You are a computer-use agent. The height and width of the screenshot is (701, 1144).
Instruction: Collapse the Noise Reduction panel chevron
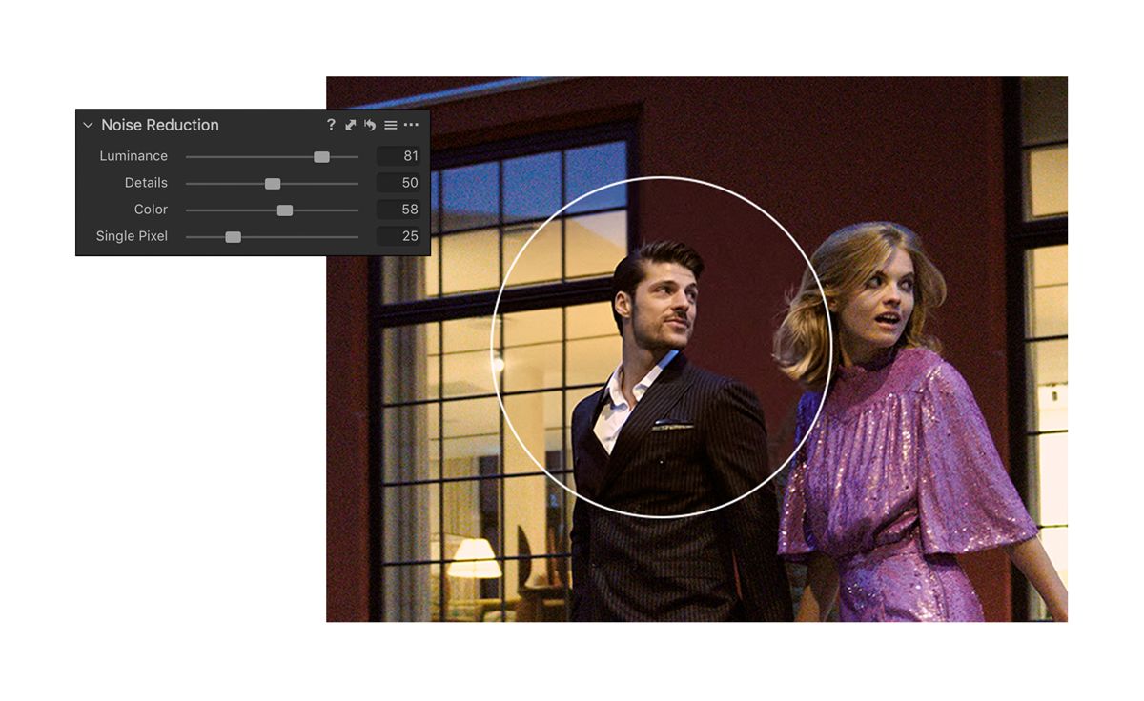(x=88, y=125)
